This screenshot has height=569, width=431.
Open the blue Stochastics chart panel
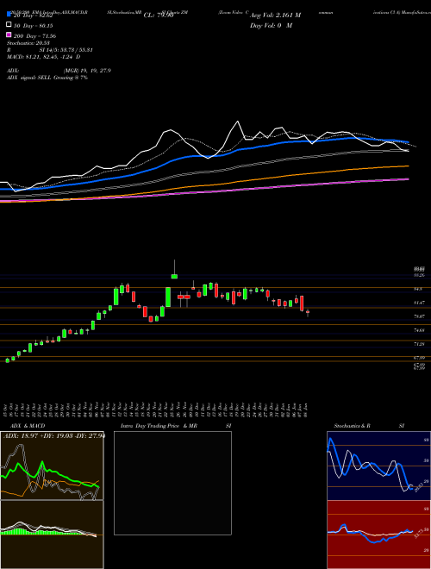click(x=378, y=466)
